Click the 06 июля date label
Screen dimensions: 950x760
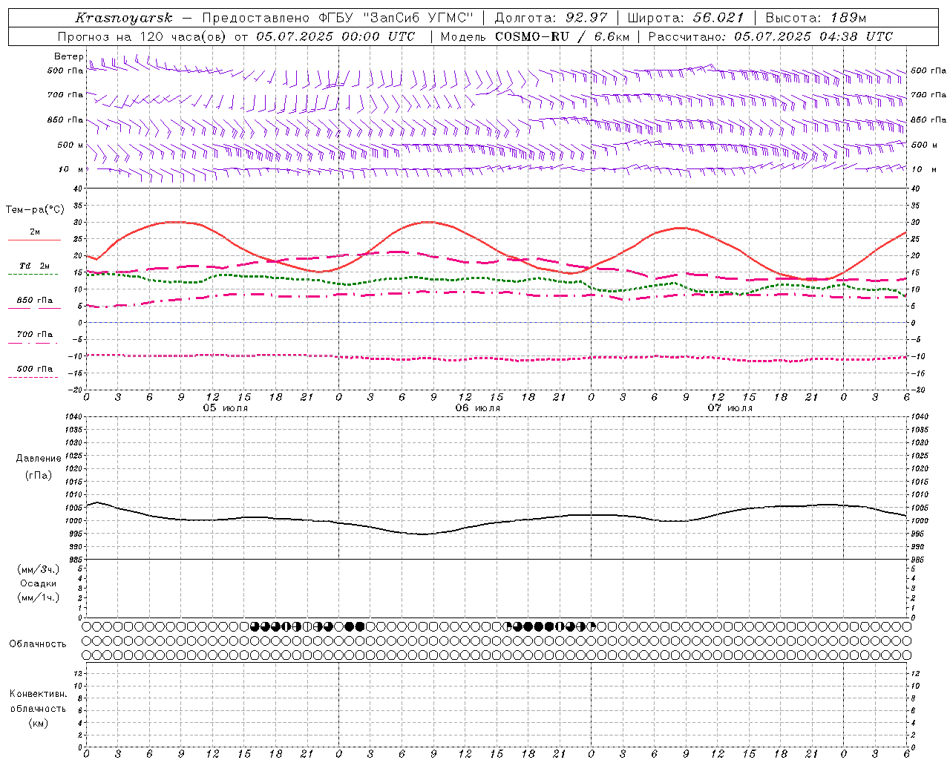point(477,408)
